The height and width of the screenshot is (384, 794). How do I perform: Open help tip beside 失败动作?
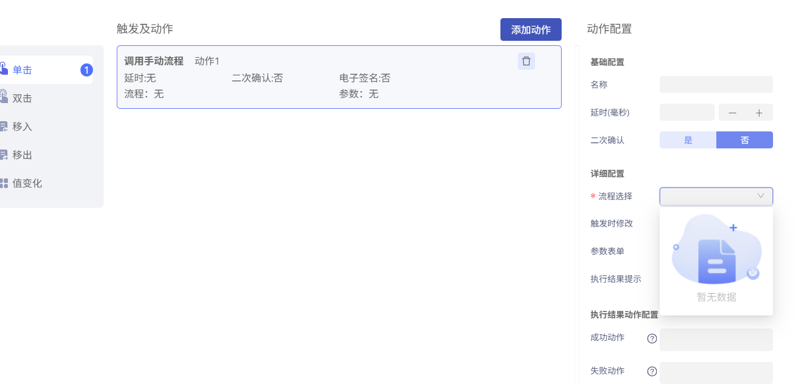(652, 371)
